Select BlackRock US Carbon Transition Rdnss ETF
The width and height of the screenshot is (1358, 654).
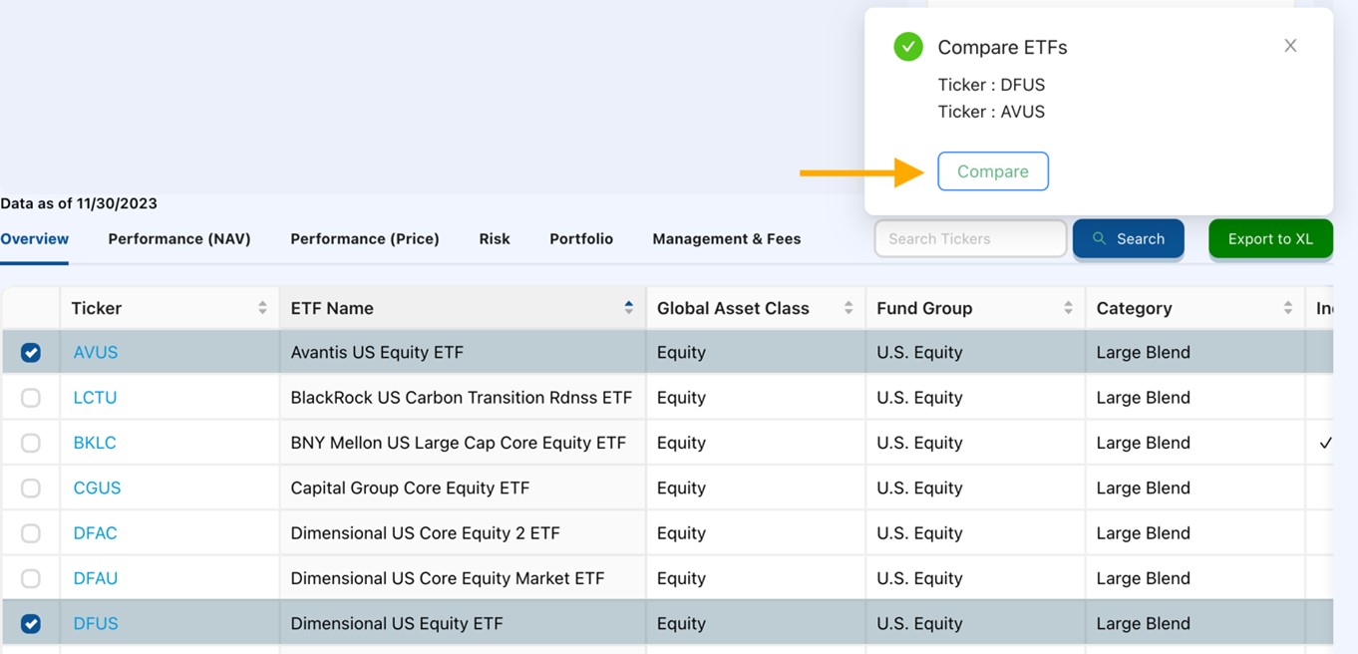(463, 398)
